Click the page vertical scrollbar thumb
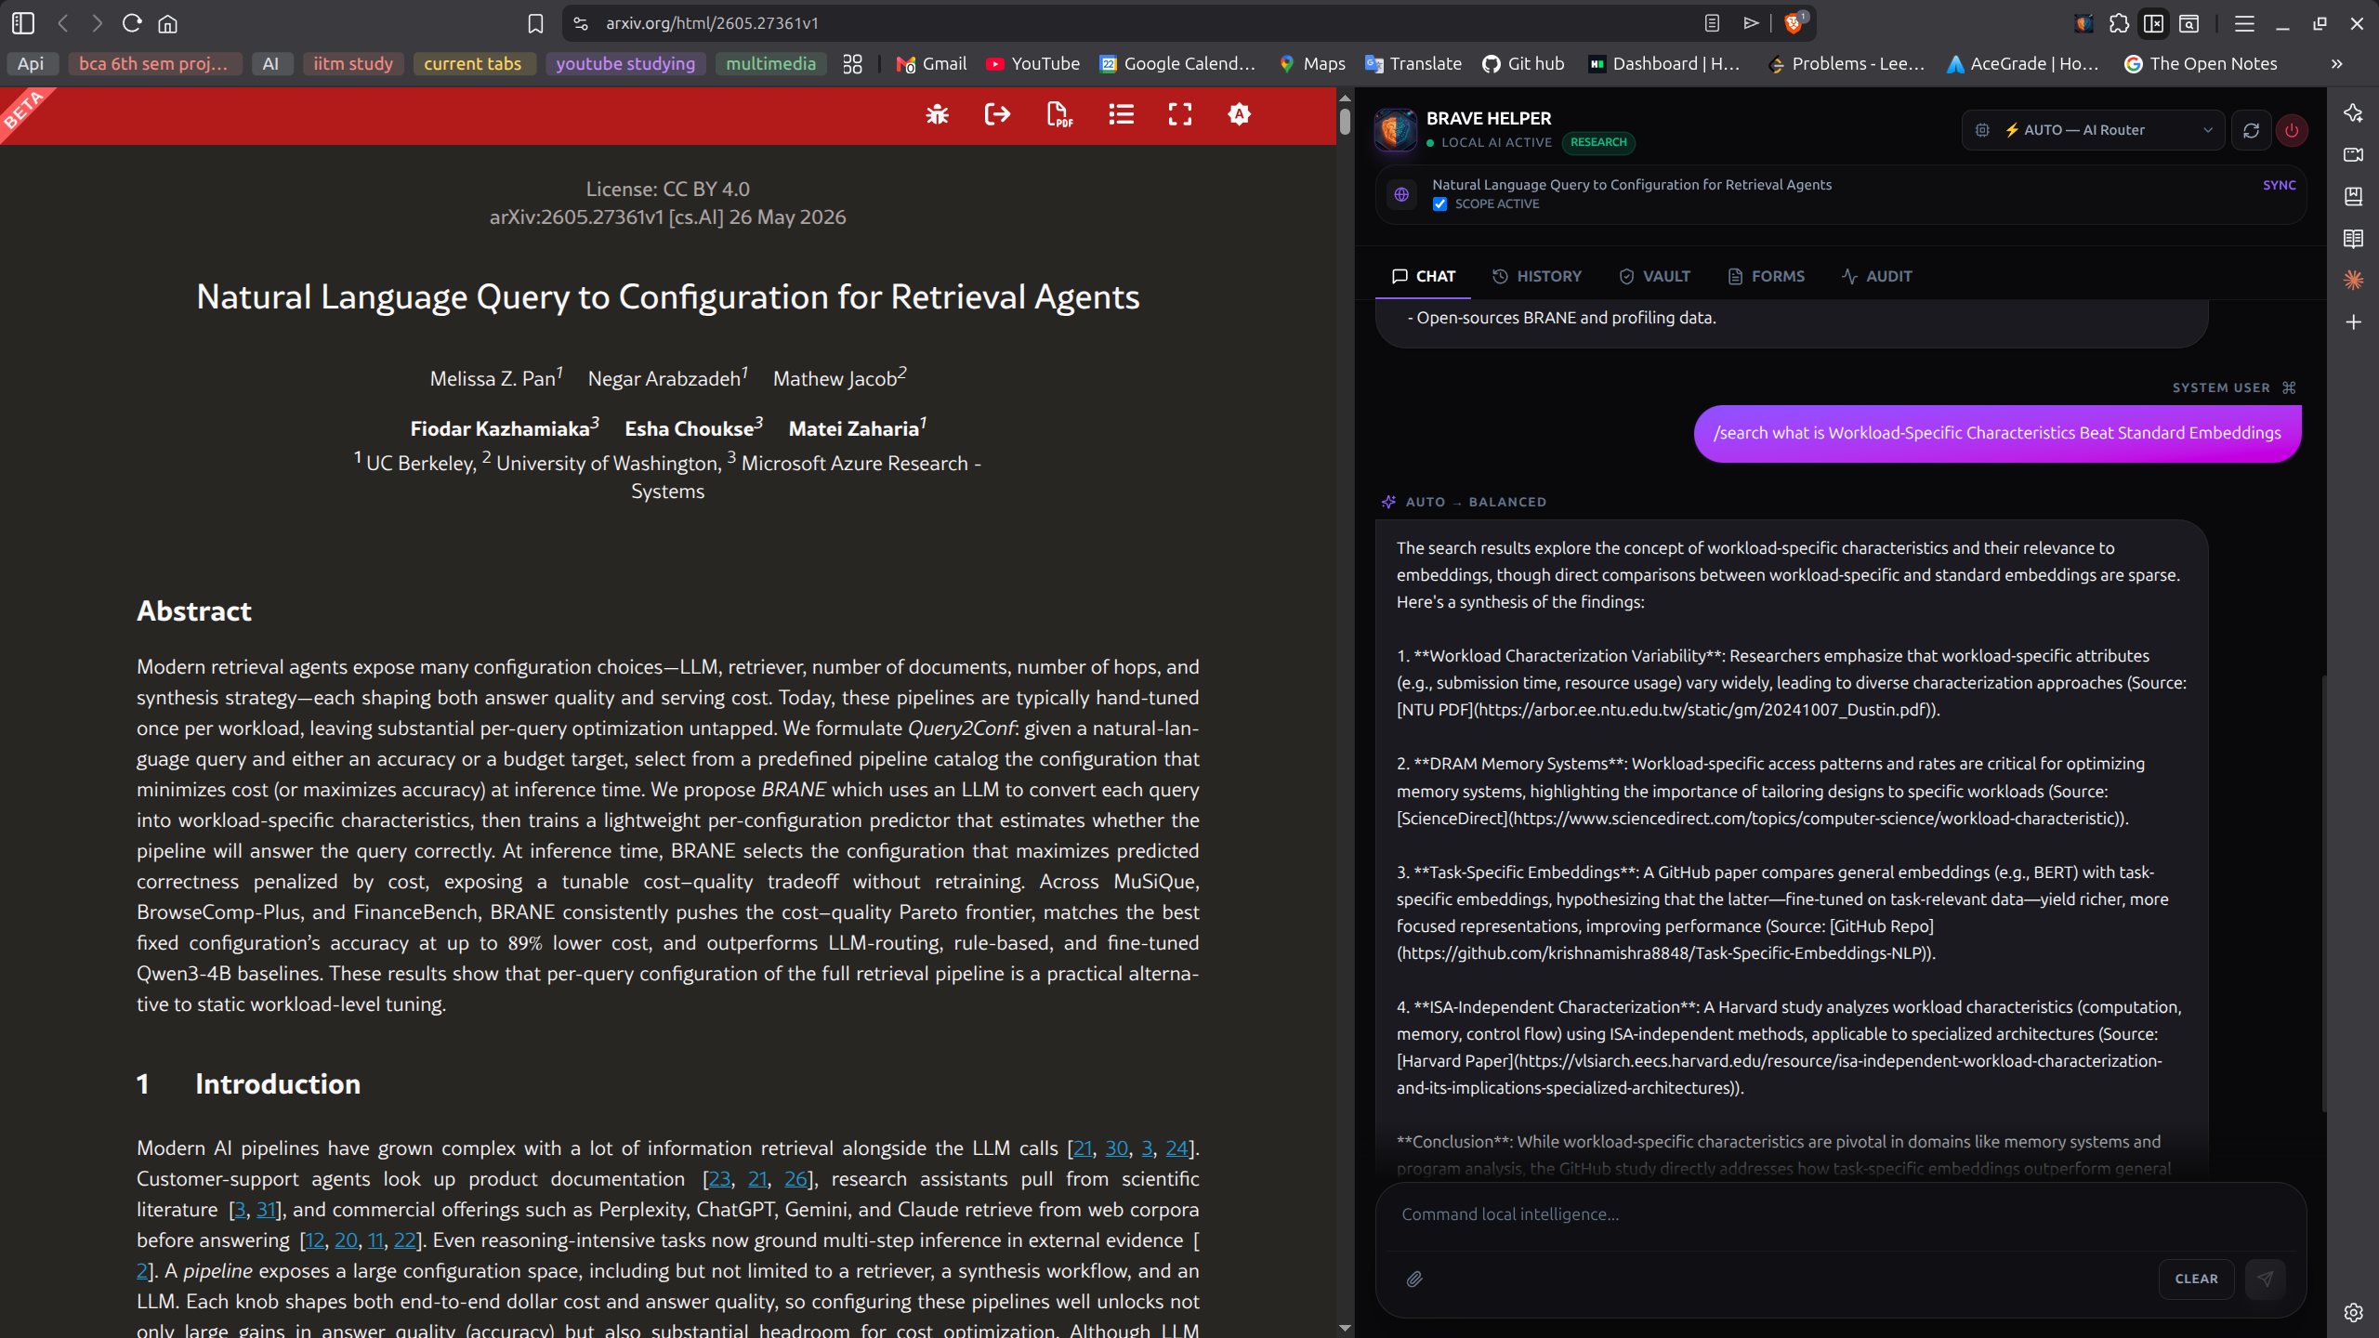The width and height of the screenshot is (2379, 1338). click(x=1345, y=122)
